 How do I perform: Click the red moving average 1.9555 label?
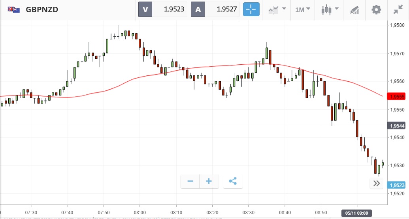[x=396, y=97]
